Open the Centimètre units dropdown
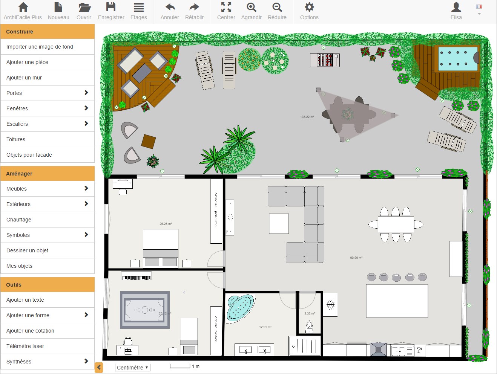Viewport: 497px width, 374px height. coord(132,367)
